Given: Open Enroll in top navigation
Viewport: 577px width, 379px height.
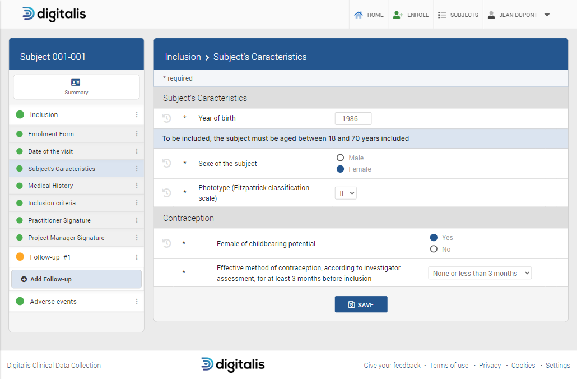Looking at the screenshot, I should point(411,15).
